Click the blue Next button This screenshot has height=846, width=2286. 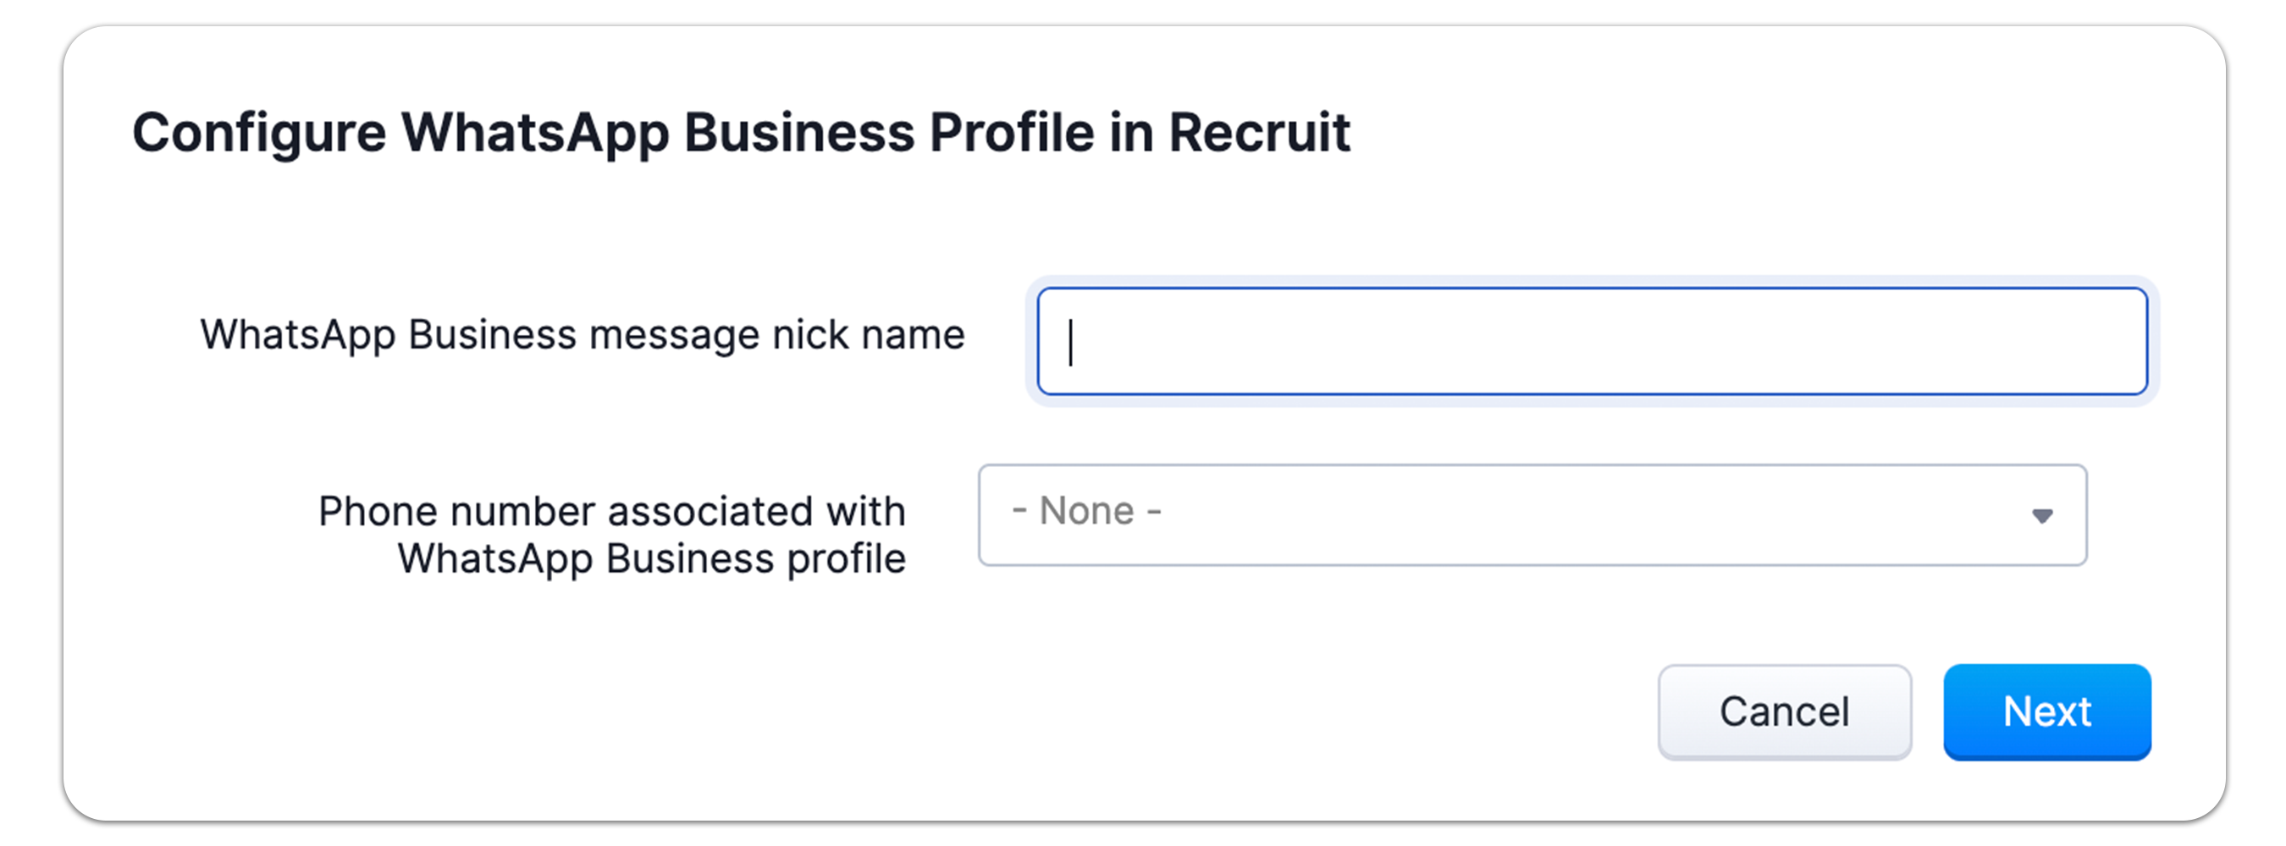(x=2046, y=711)
